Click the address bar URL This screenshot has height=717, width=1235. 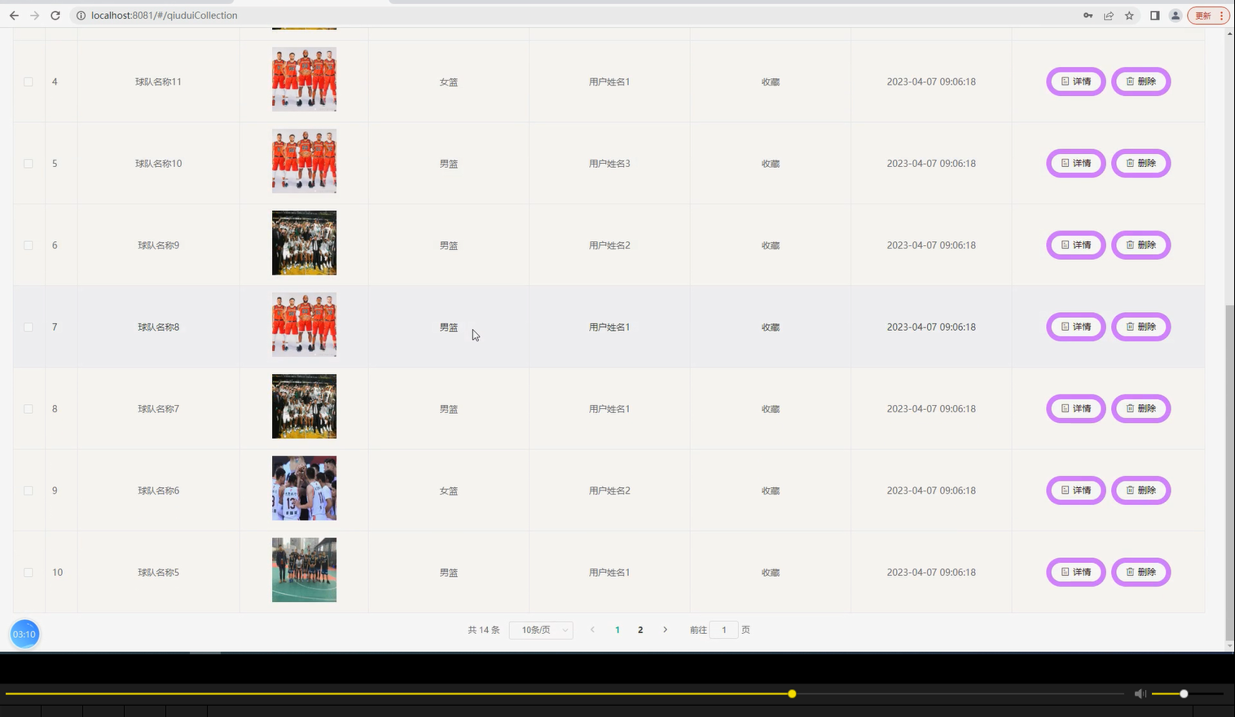click(x=165, y=15)
